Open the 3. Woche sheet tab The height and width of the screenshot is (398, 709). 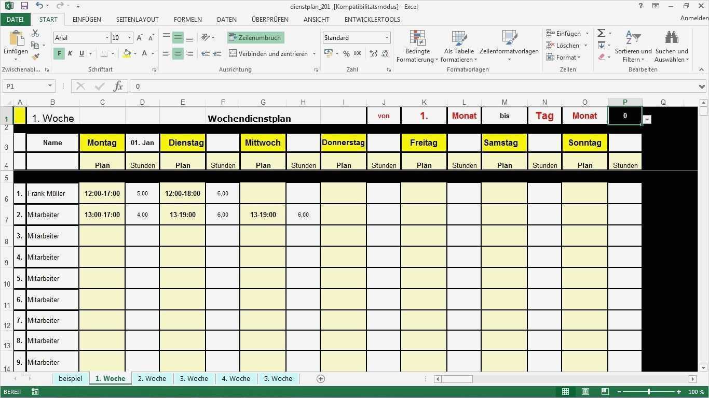pyautogui.click(x=194, y=378)
